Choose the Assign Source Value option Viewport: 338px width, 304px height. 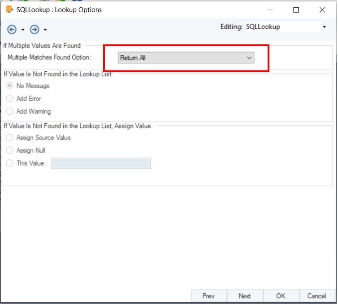click(x=10, y=138)
